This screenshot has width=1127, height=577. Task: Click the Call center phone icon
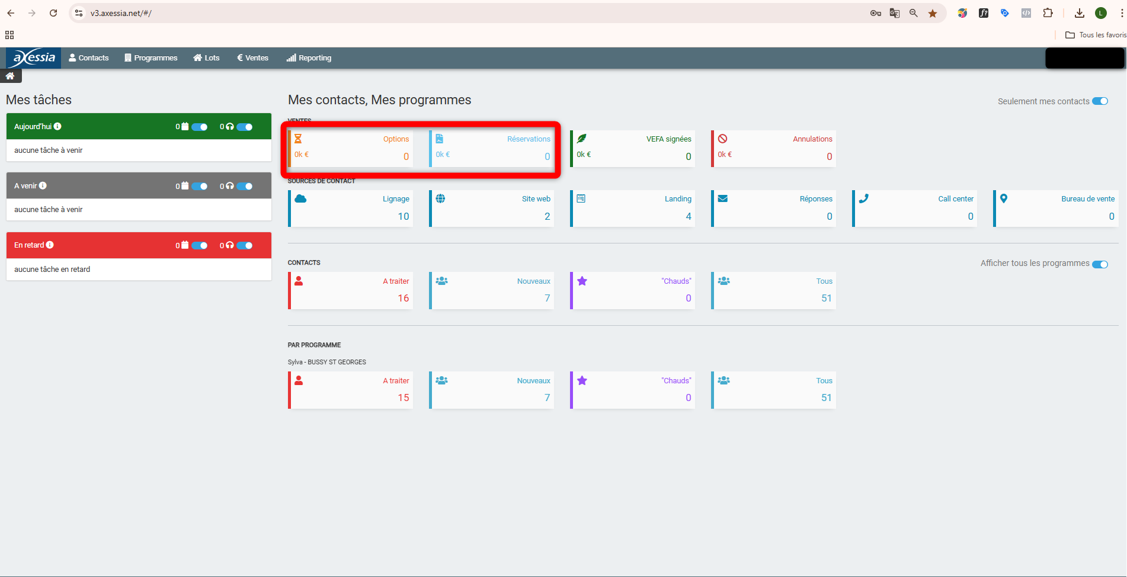pyautogui.click(x=863, y=198)
